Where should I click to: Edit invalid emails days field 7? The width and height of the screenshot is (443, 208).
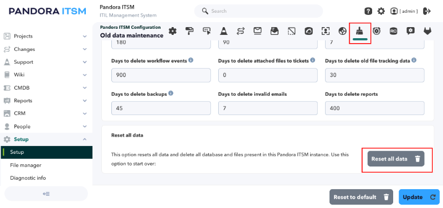click(x=268, y=108)
